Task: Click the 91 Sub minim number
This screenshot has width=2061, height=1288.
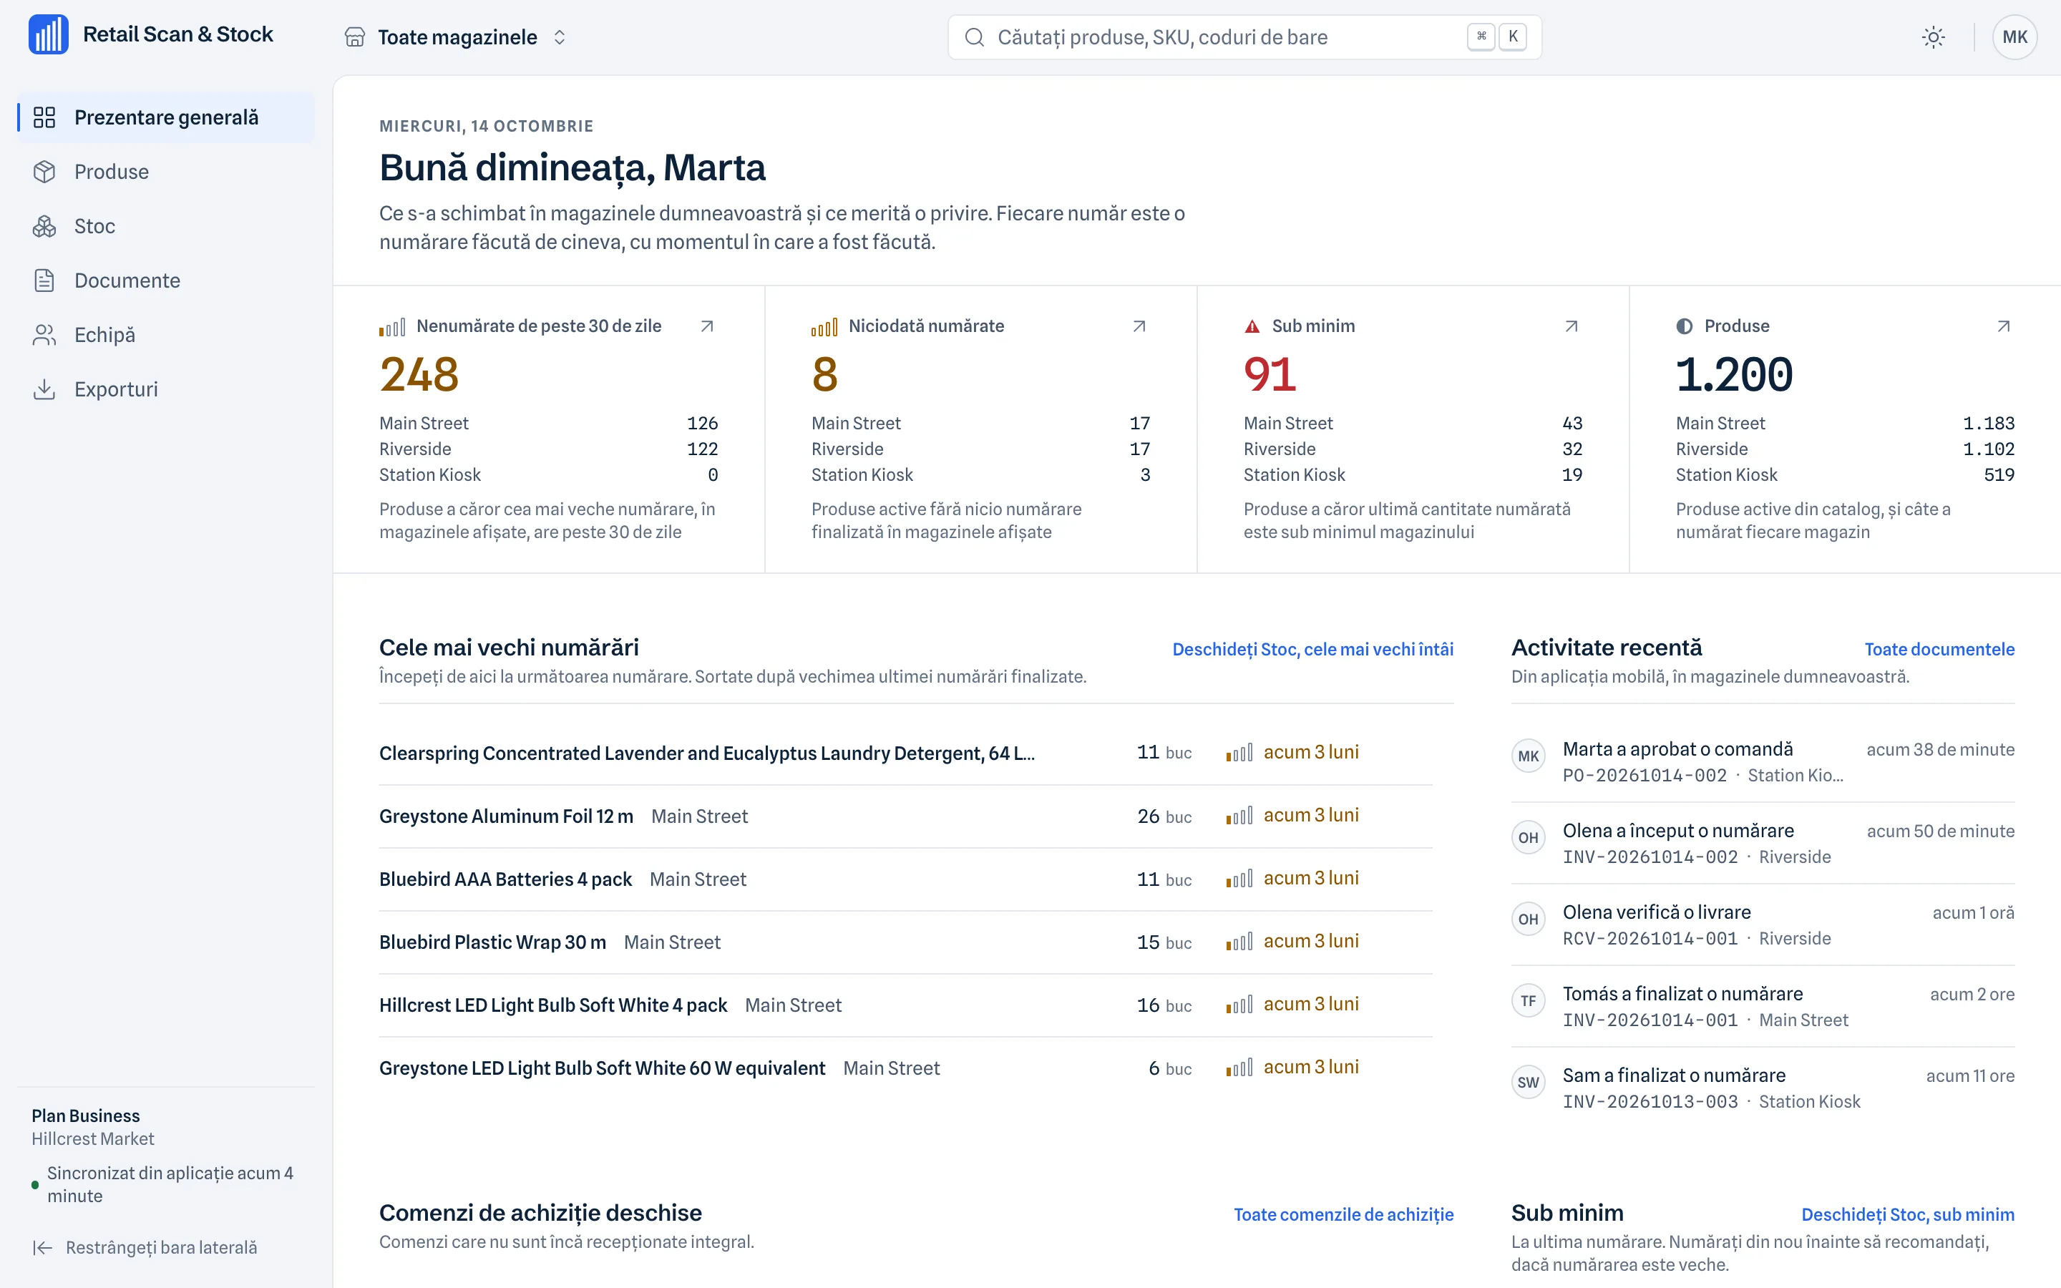Action: (1270, 375)
